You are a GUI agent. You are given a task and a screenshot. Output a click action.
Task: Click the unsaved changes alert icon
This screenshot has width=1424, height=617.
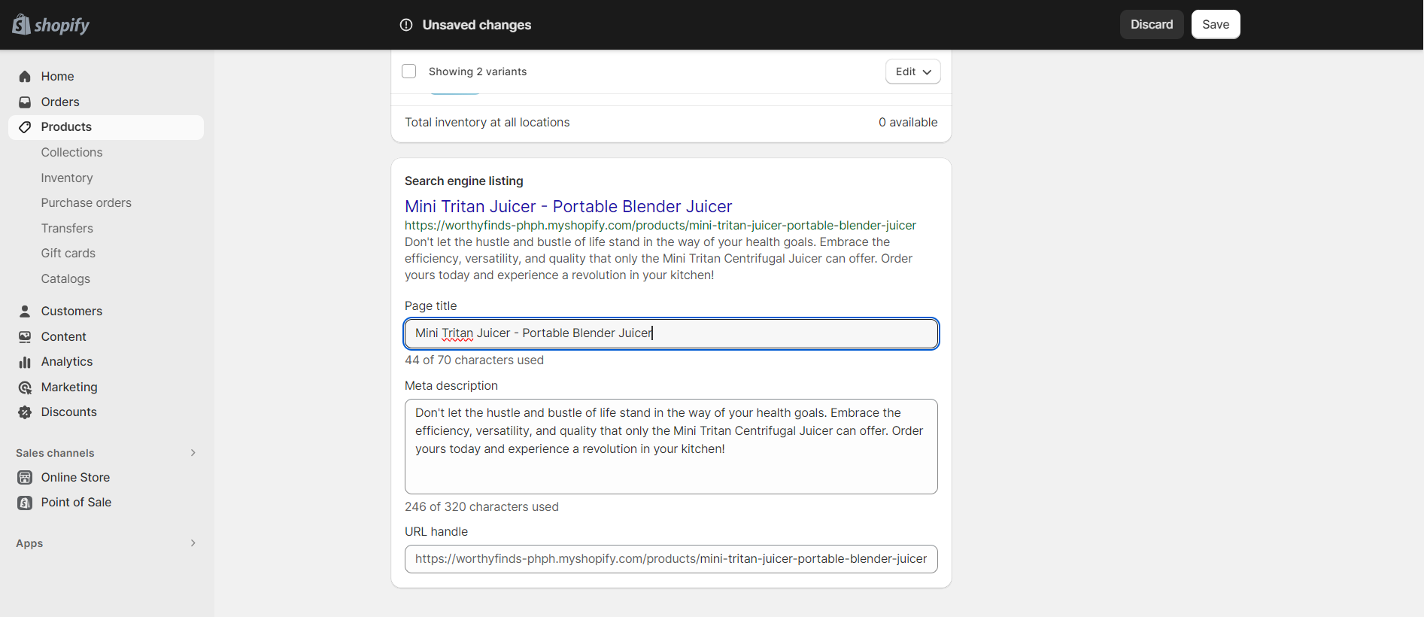click(x=406, y=25)
